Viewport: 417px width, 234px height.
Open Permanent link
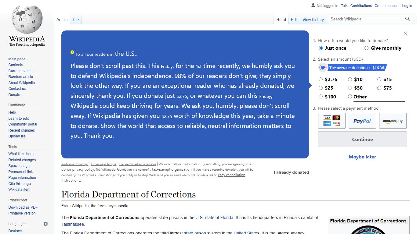21,172
